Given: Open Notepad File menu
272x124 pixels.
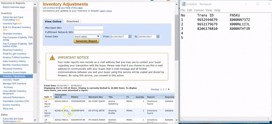Looking at the screenshot, I should click(183, 10).
